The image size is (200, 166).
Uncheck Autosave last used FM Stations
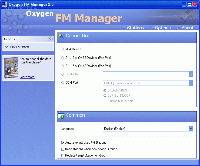pos(63,143)
